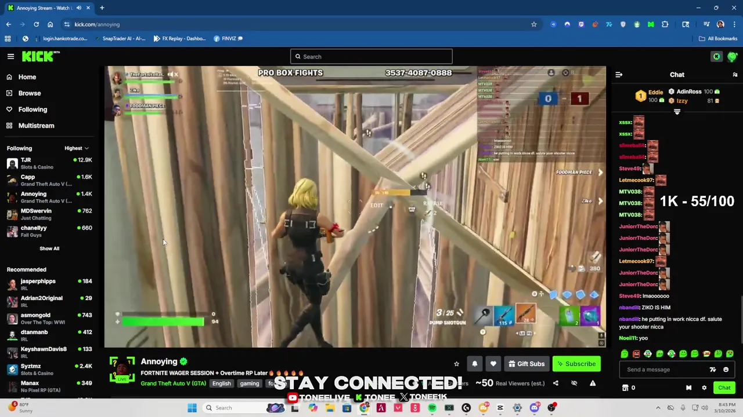Screen dimensions: 743x417
Task: Select the gaming tag
Action: [x=250, y=383]
